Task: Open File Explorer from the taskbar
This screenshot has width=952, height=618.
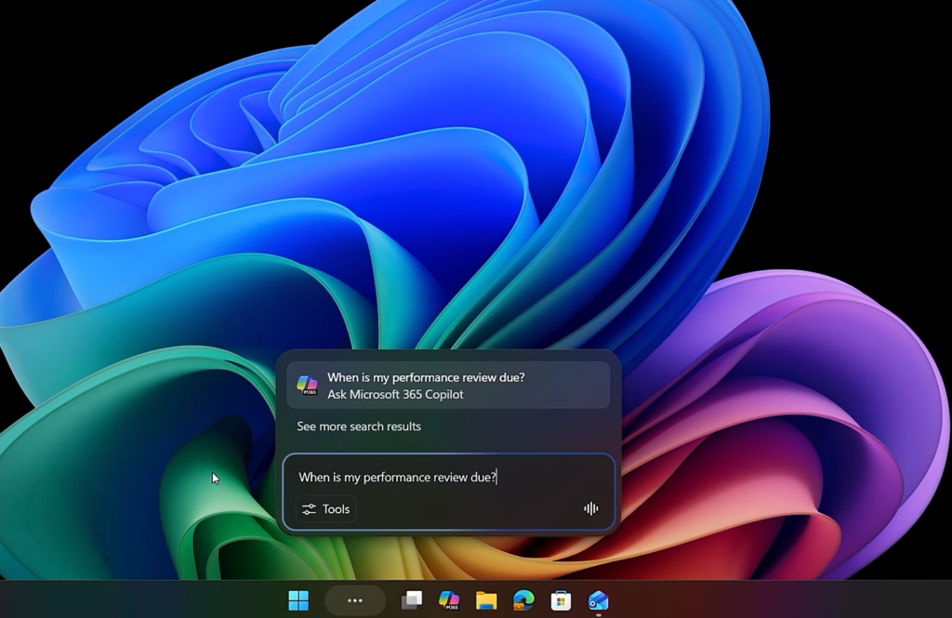Action: point(486,600)
